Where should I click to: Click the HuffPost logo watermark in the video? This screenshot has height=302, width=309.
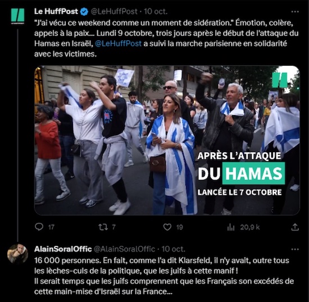tap(280, 80)
